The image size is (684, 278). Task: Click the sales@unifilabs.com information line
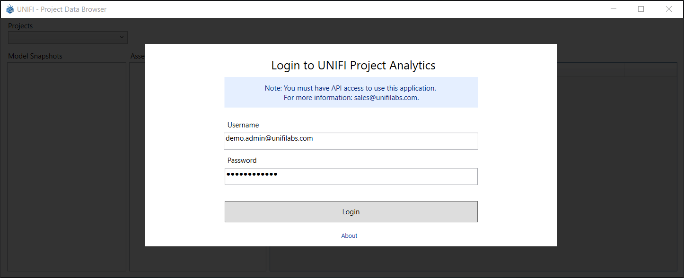pyautogui.click(x=351, y=98)
